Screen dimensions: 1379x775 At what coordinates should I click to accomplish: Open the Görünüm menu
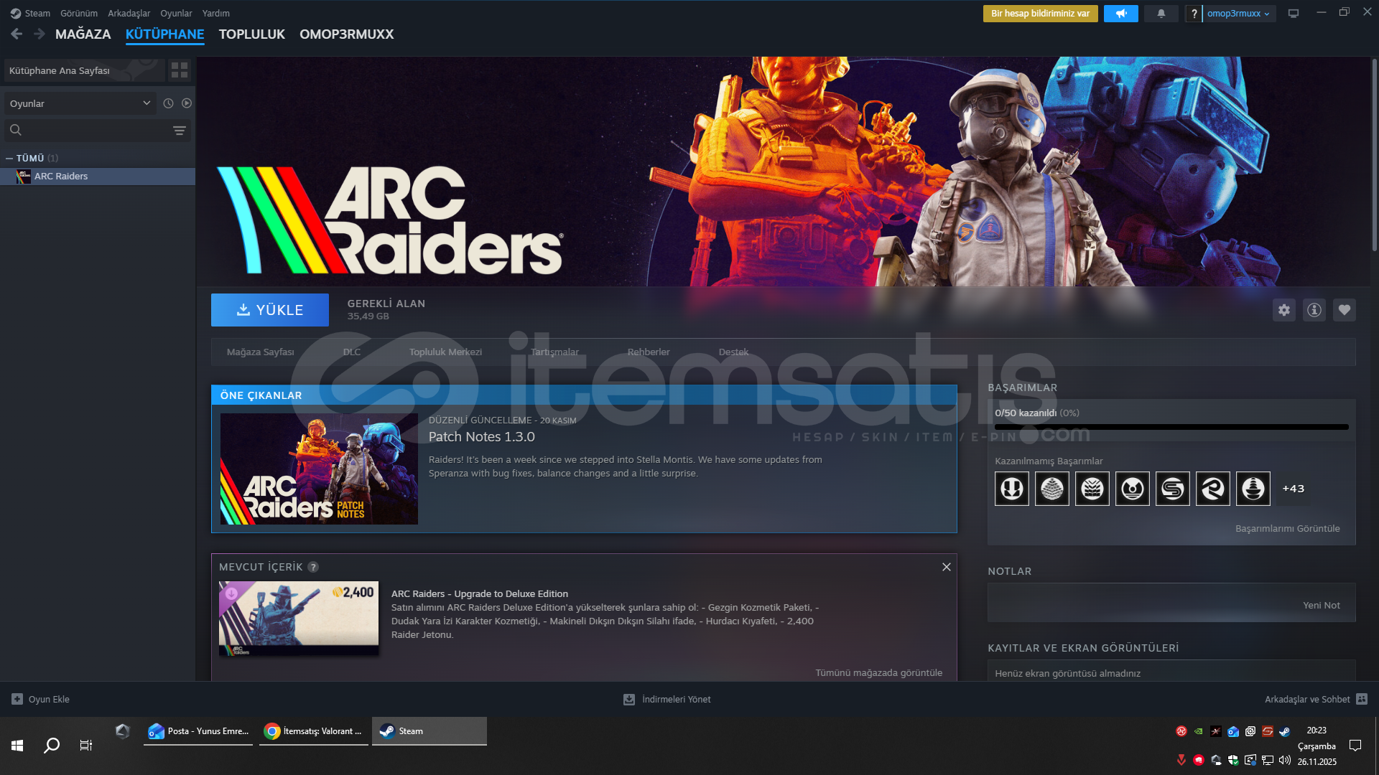pos(78,14)
